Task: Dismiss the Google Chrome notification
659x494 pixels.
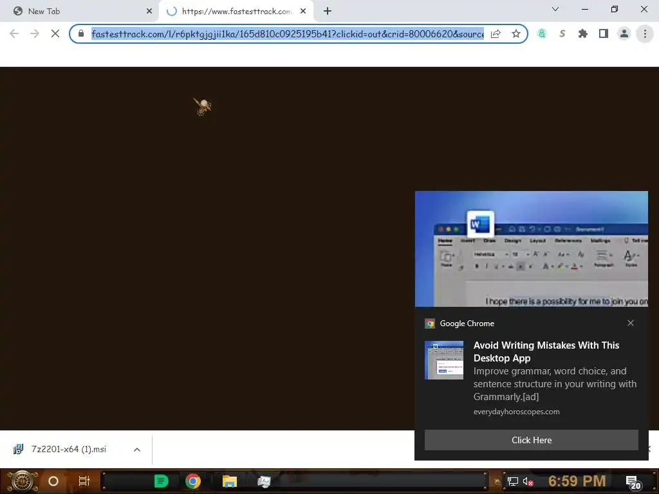Action: [631, 323]
